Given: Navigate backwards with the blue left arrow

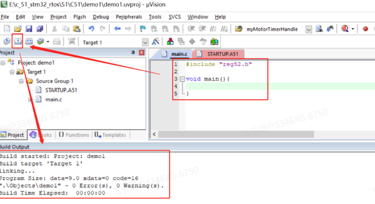Looking at the screenshot, I should click(x=117, y=29).
